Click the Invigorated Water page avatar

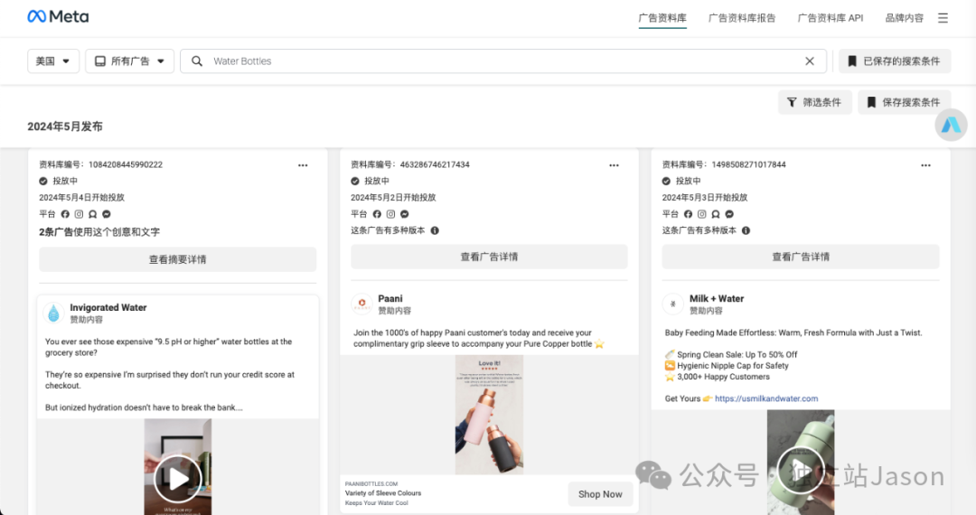(53, 313)
